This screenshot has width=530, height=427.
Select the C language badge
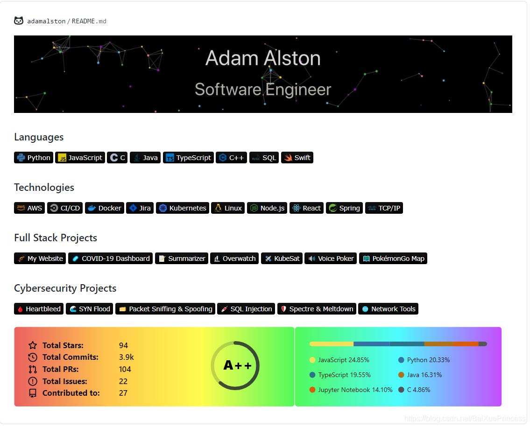(x=117, y=158)
